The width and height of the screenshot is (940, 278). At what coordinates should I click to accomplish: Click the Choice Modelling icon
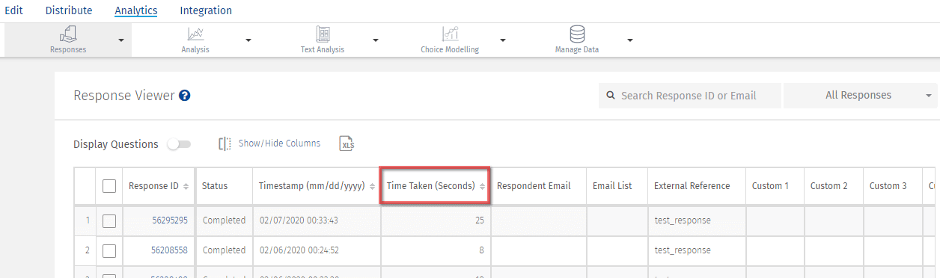click(450, 34)
